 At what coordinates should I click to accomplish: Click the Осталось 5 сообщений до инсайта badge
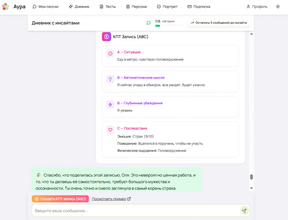point(219,23)
